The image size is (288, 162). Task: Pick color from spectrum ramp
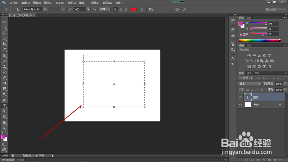[259, 40]
